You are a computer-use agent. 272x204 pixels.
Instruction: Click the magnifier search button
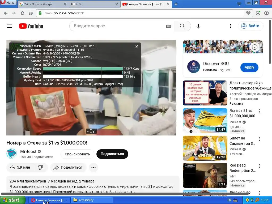(x=182, y=26)
